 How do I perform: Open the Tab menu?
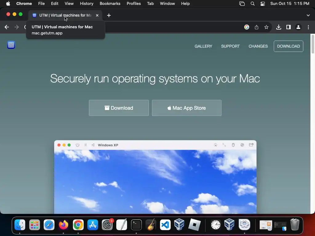click(150, 4)
